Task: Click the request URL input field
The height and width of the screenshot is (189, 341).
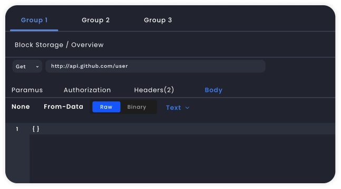Action: (155, 66)
